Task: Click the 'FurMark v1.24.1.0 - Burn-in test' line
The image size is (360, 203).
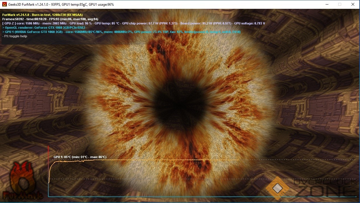Action: tap(42, 14)
